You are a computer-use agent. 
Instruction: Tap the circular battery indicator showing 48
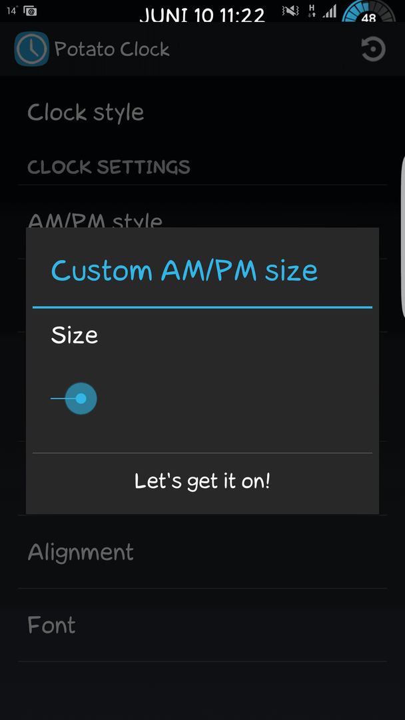click(369, 12)
